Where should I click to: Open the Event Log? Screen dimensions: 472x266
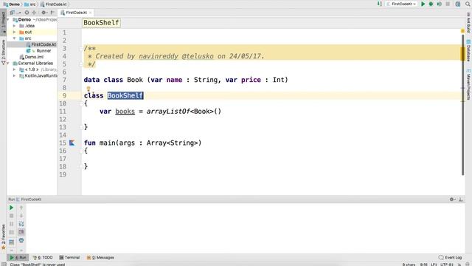(451, 258)
